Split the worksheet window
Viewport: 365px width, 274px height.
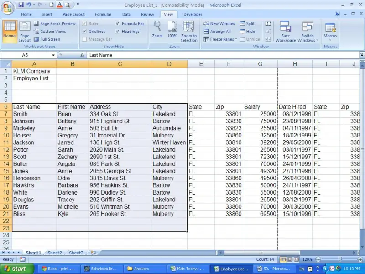(x=247, y=24)
